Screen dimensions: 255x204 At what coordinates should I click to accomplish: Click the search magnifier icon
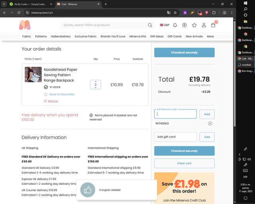coord(150,25)
